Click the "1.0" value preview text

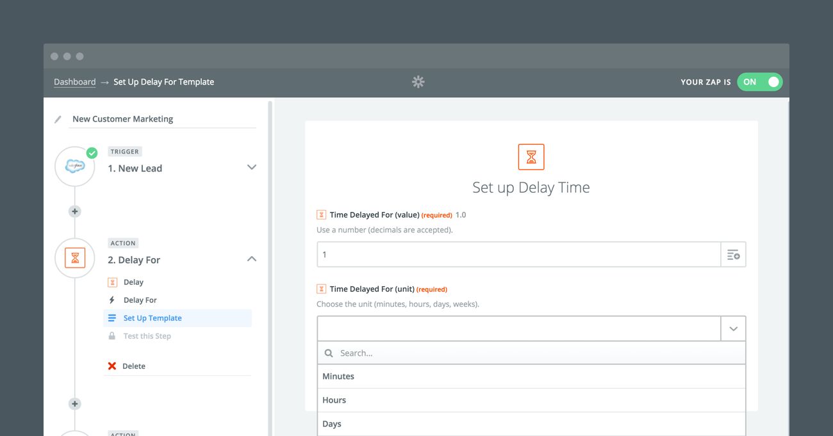pyautogui.click(x=461, y=215)
